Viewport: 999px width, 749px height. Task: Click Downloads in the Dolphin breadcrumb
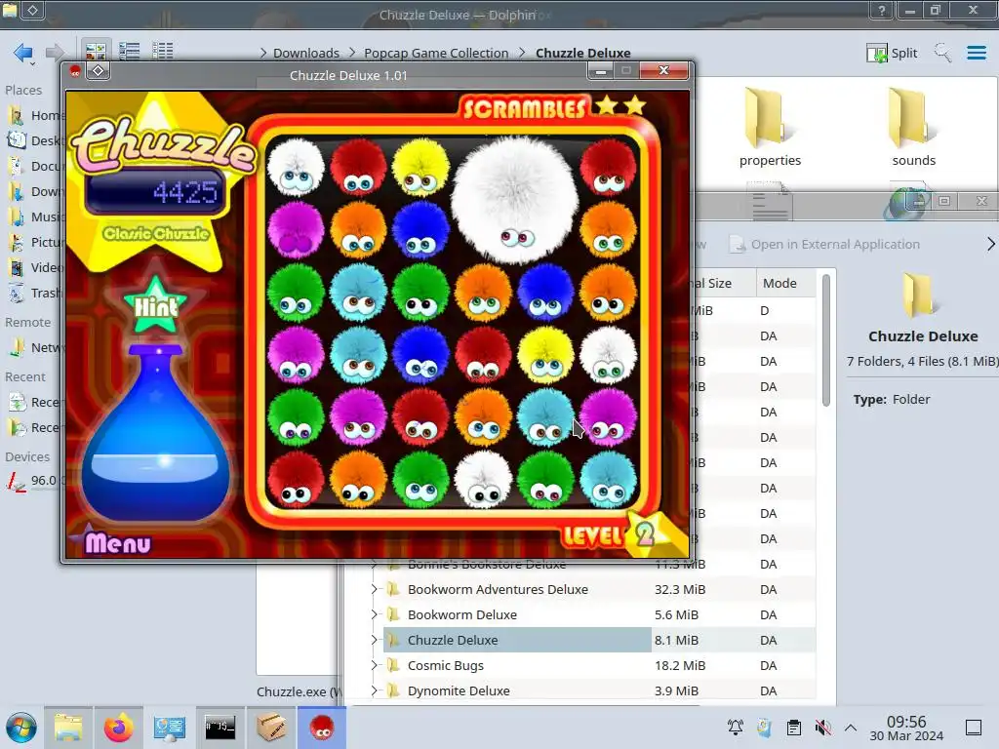pyautogui.click(x=305, y=53)
